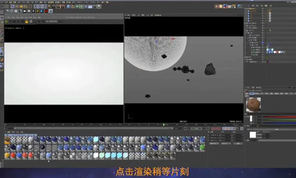Click Apply button in coordinates panel
This screenshot has width=296, height=178.
pyautogui.click(x=238, y=144)
